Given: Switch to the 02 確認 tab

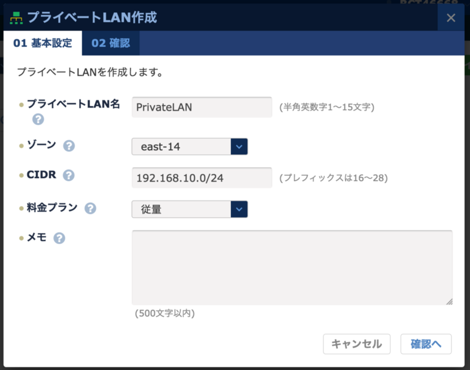Looking at the screenshot, I should coord(110,43).
